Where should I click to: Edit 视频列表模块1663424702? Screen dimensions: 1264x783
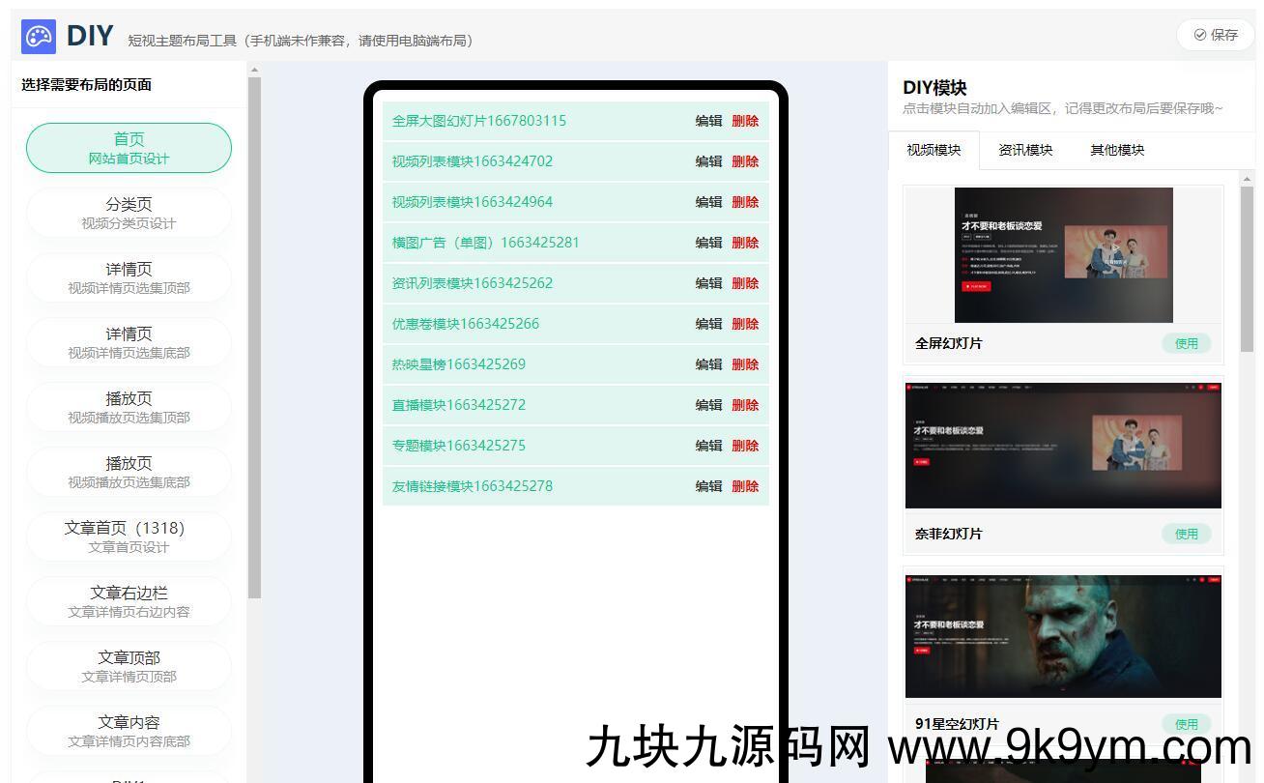coord(708,161)
